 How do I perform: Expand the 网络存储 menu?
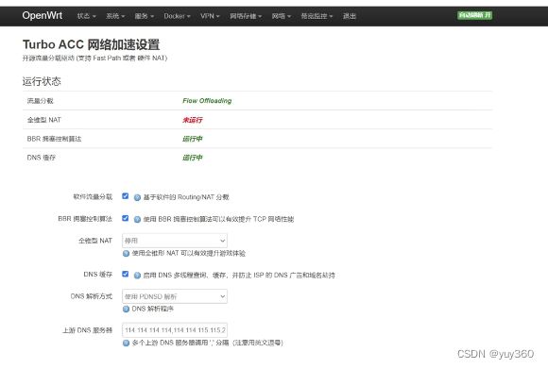(246, 16)
